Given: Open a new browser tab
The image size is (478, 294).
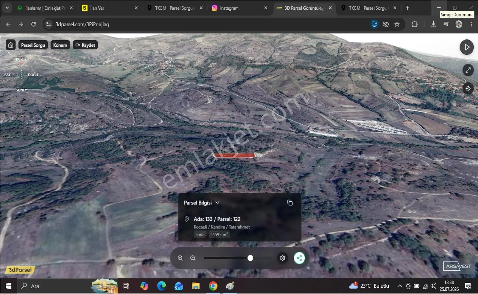Looking at the screenshot, I should pyautogui.click(x=407, y=8).
